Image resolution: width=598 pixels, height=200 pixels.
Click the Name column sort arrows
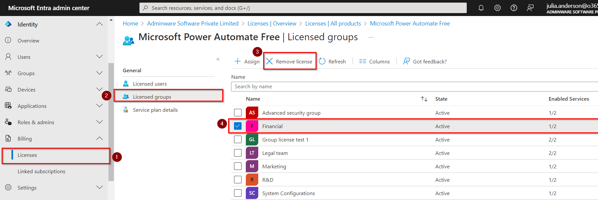pos(424,99)
